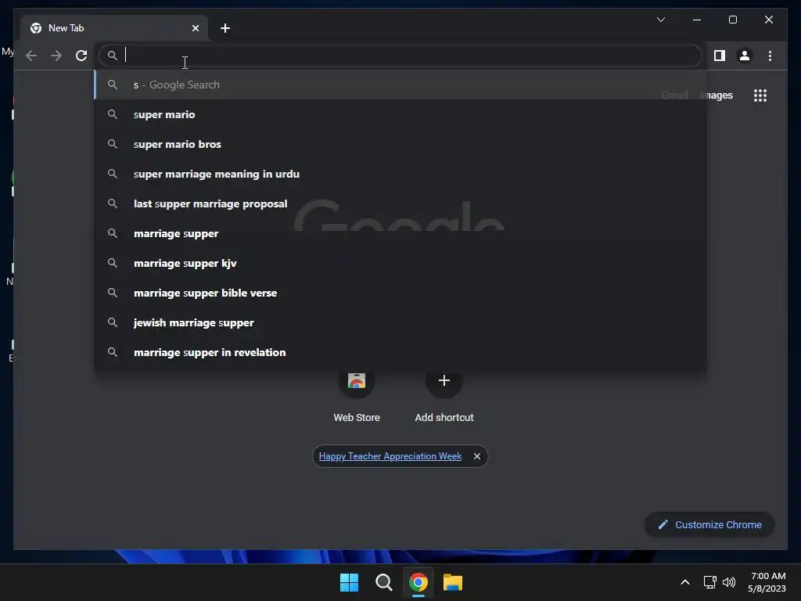
Task: Open the Images link
Action: tap(717, 95)
